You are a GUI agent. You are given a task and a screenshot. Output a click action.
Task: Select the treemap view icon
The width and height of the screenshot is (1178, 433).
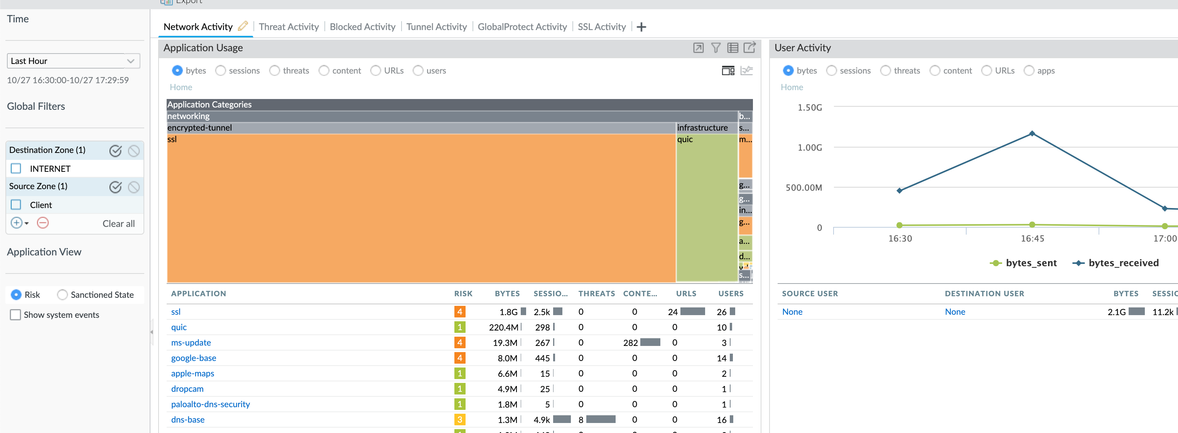click(x=727, y=70)
